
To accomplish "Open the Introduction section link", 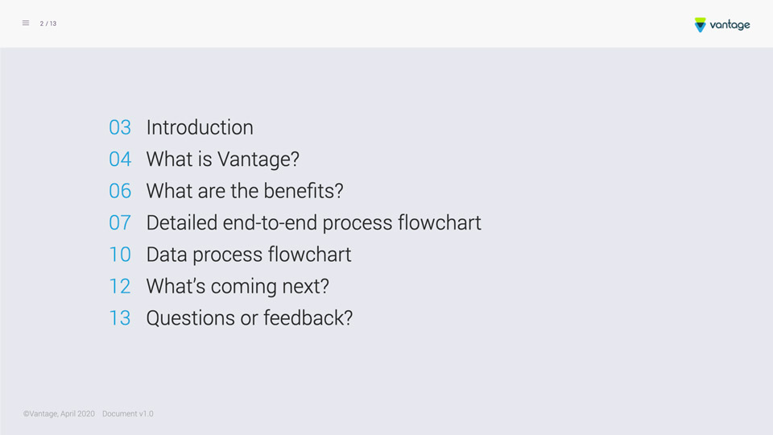I will tap(200, 127).
